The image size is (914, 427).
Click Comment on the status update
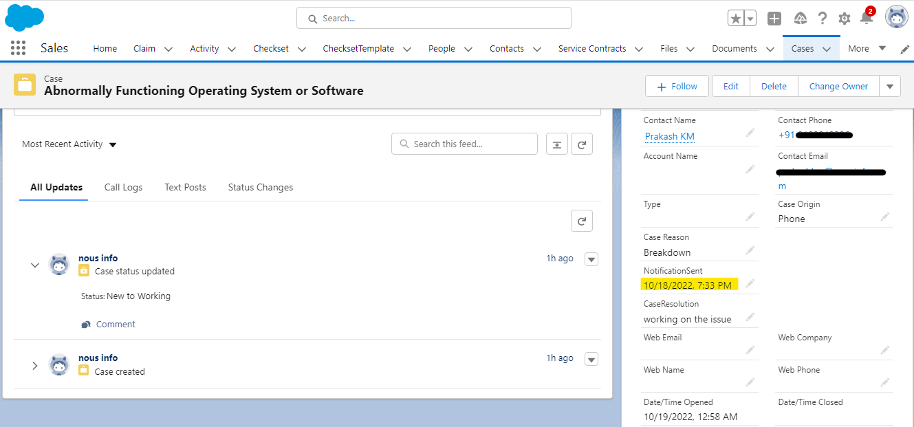[x=109, y=324]
